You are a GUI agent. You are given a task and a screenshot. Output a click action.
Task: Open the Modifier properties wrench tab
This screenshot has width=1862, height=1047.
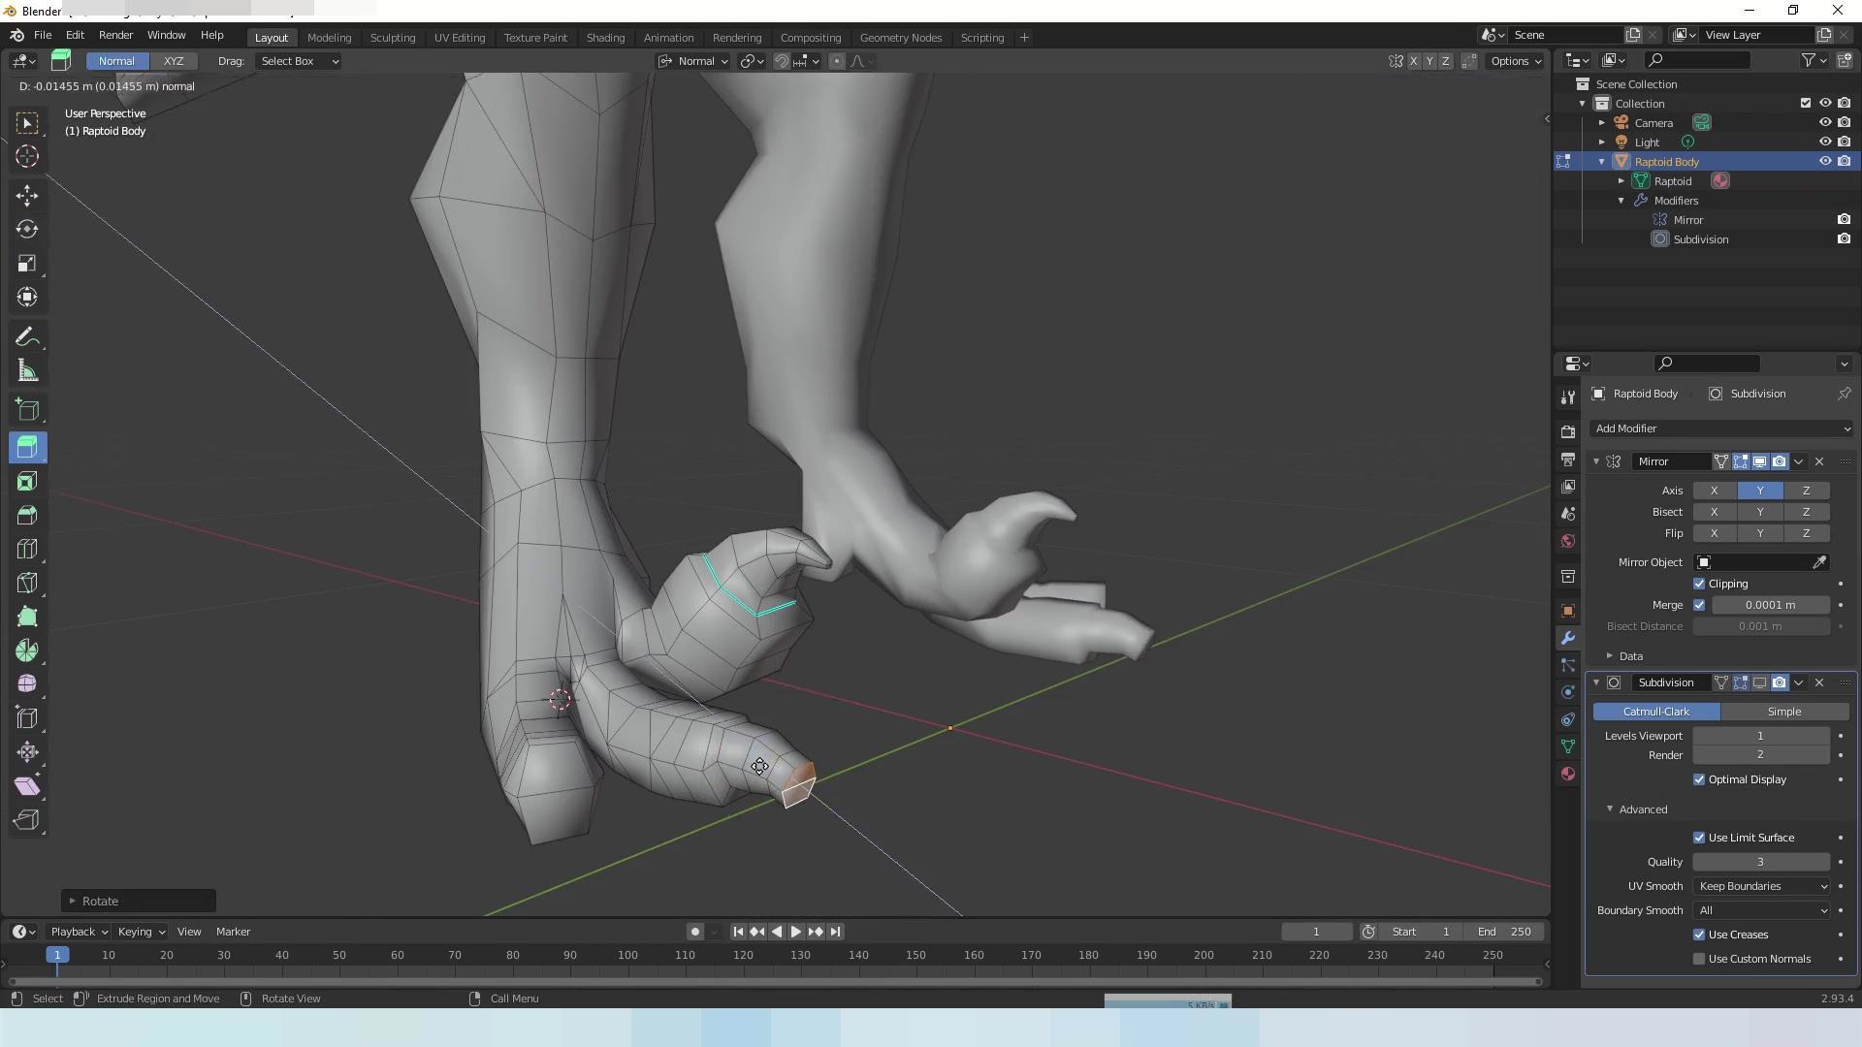pos(1567,638)
